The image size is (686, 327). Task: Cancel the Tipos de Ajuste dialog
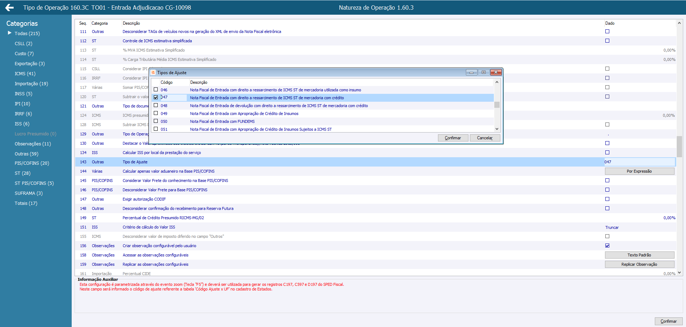[x=485, y=138]
